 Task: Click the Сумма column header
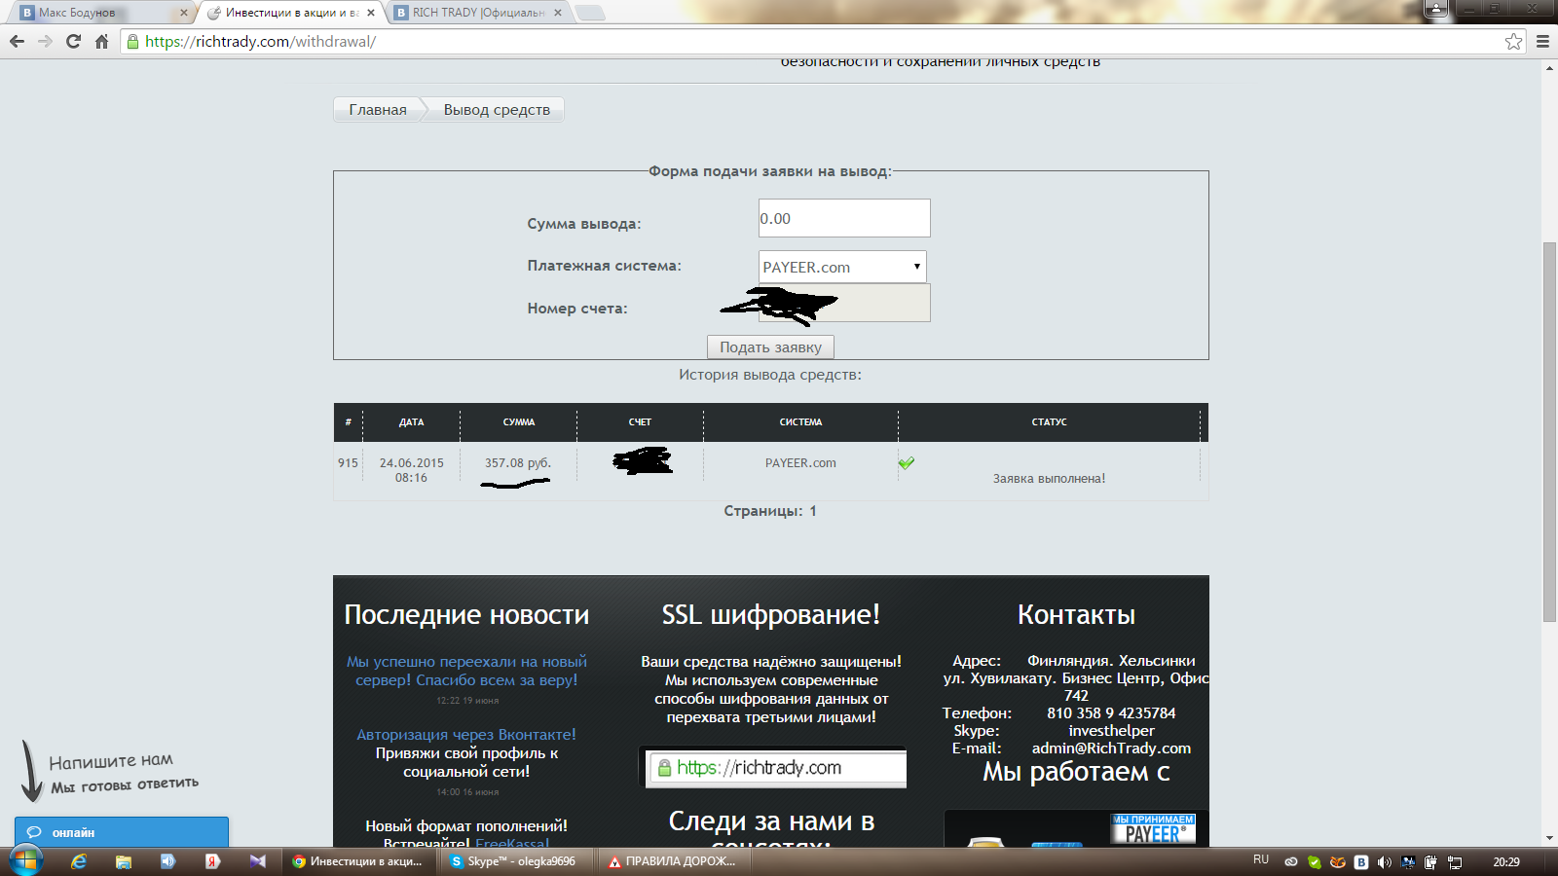pos(519,421)
